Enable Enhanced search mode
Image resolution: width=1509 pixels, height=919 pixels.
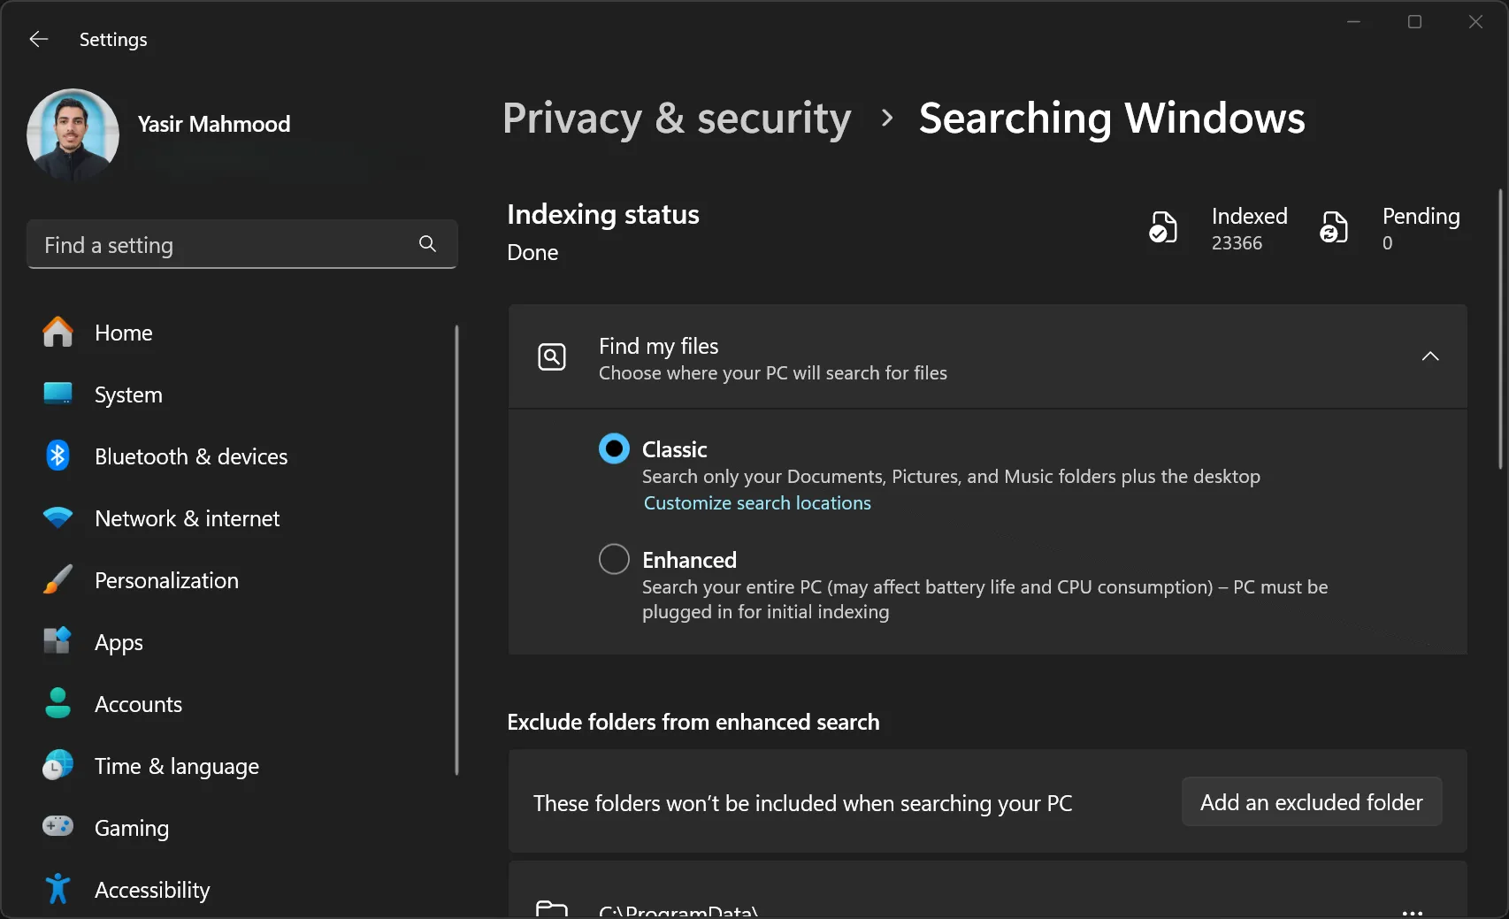(x=614, y=559)
